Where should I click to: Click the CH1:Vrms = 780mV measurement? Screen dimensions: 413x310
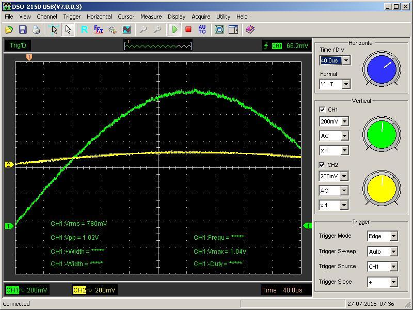[x=79, y=224]
